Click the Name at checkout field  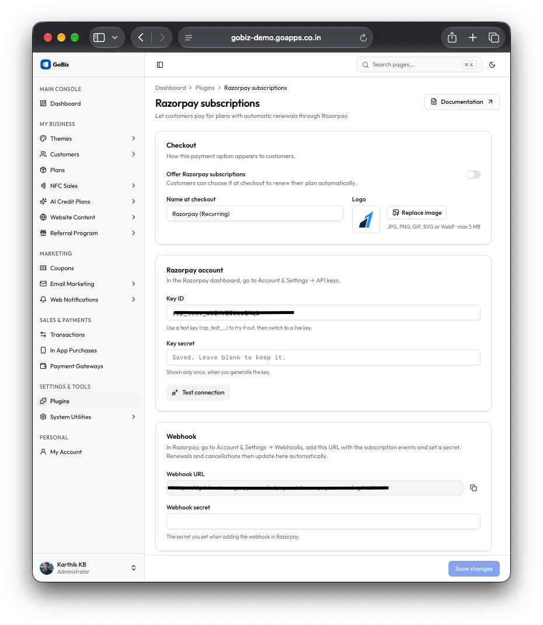(255, 214)
